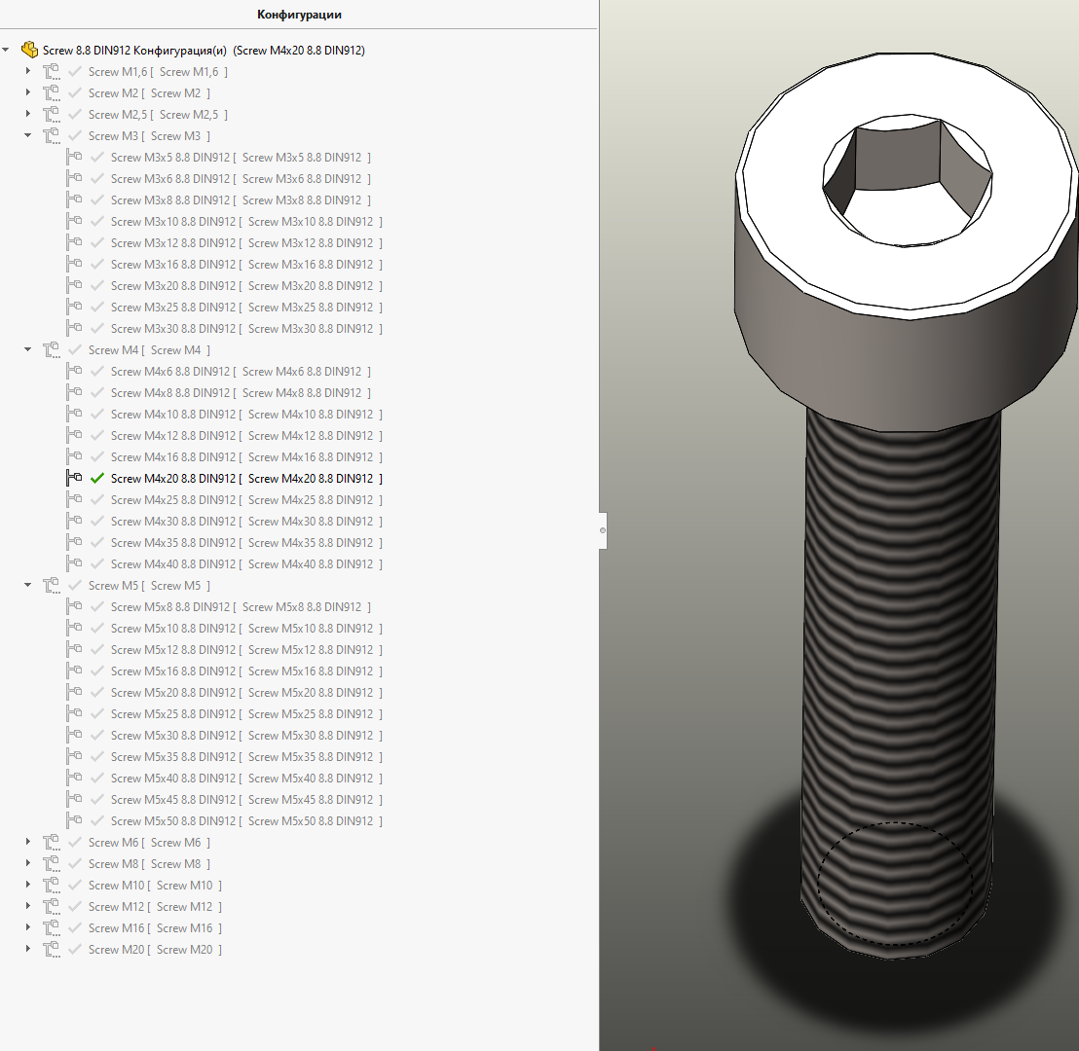The height and width of the screenshot is (1051, 1079).
Task: Click the root Screw 8.8 DIN912 part icon
Action: [x=29, y=50]
